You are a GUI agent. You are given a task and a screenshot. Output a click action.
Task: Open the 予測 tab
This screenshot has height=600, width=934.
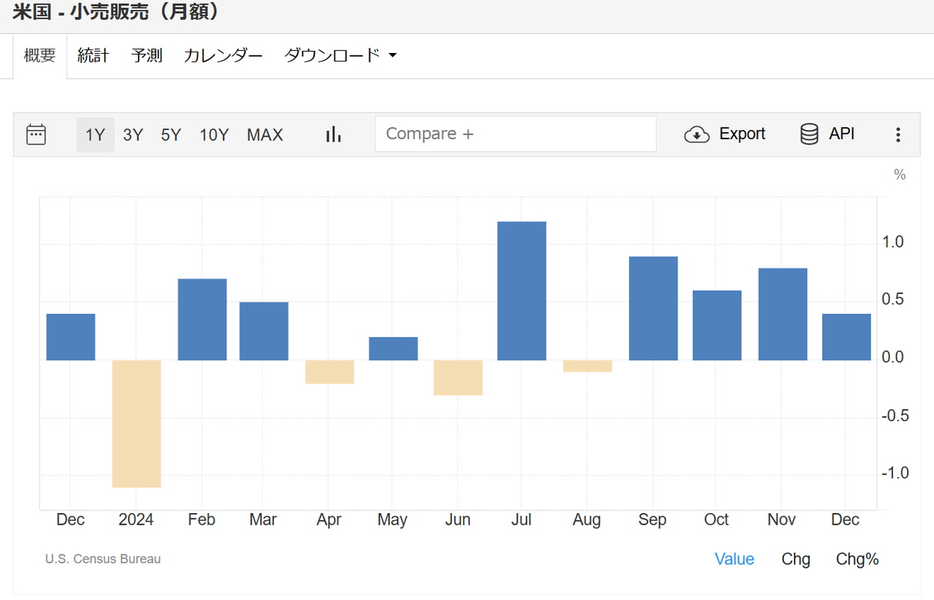[x=146, y=55]
